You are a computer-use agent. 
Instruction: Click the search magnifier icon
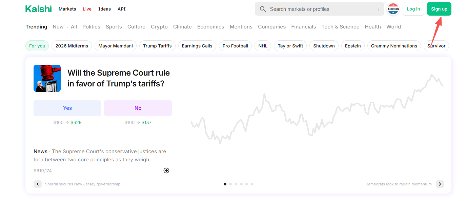pos(263,9)
